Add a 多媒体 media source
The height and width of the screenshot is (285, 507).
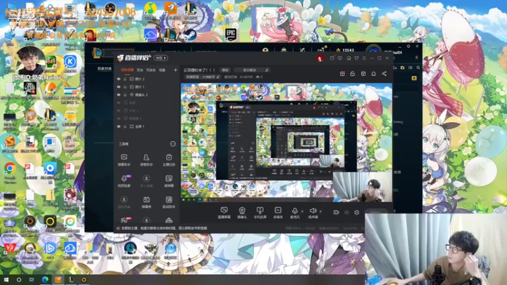tap(278, 213)
